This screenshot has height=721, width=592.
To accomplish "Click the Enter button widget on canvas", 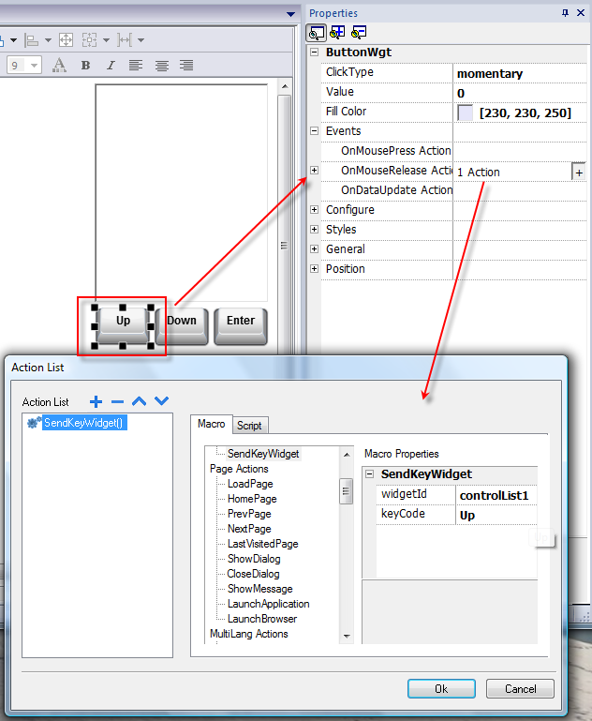I will click(241, 321).
